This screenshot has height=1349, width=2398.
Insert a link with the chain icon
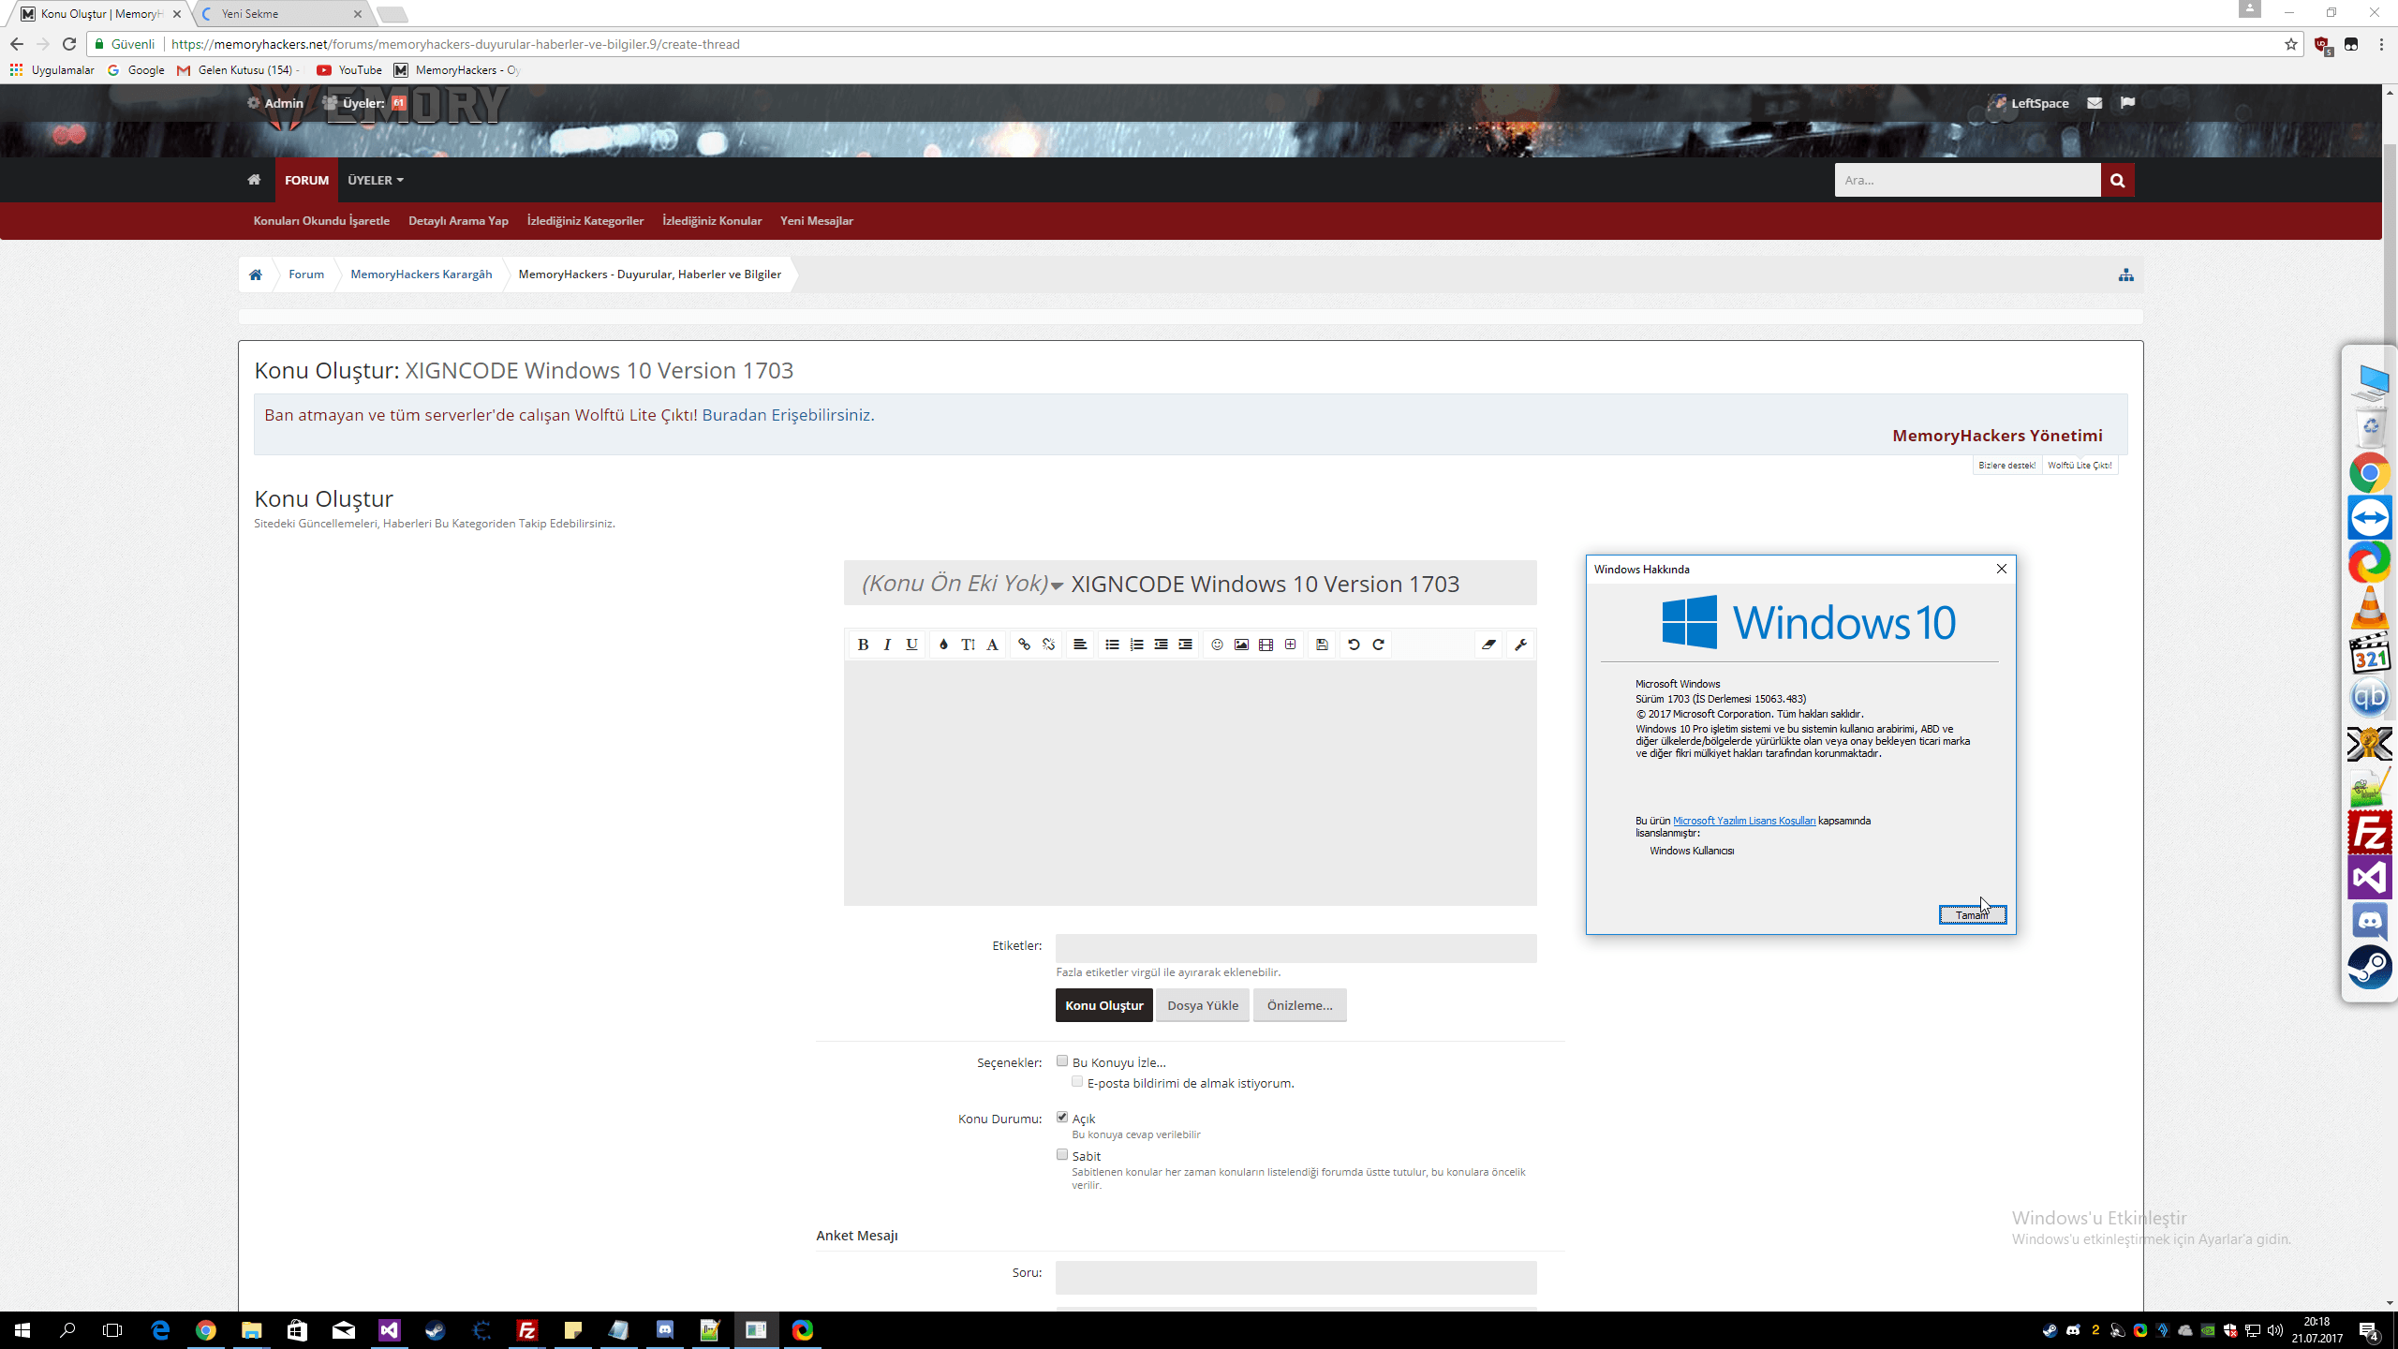1024,645
